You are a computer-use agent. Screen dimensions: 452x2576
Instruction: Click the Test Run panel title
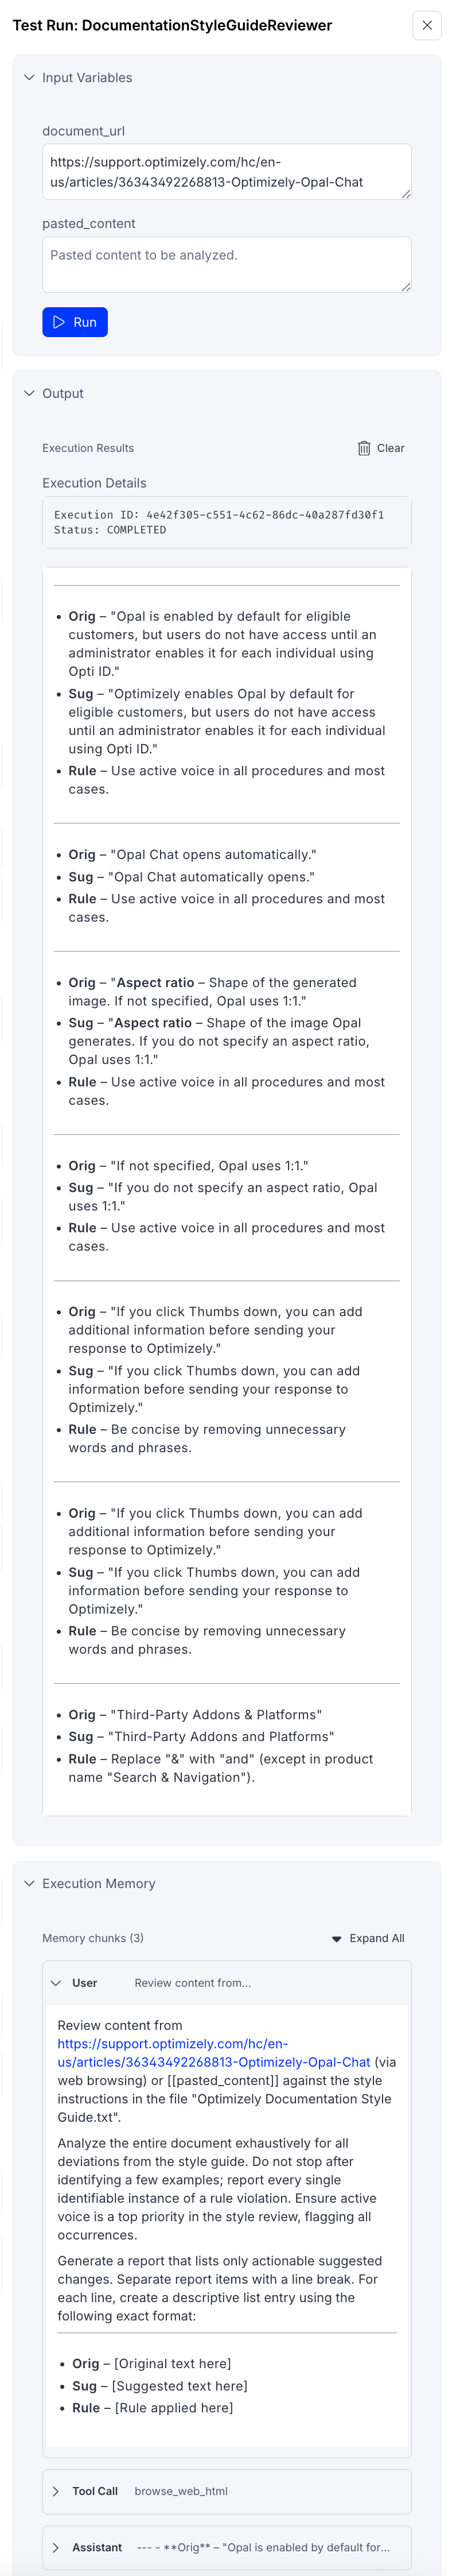(172, 26)
